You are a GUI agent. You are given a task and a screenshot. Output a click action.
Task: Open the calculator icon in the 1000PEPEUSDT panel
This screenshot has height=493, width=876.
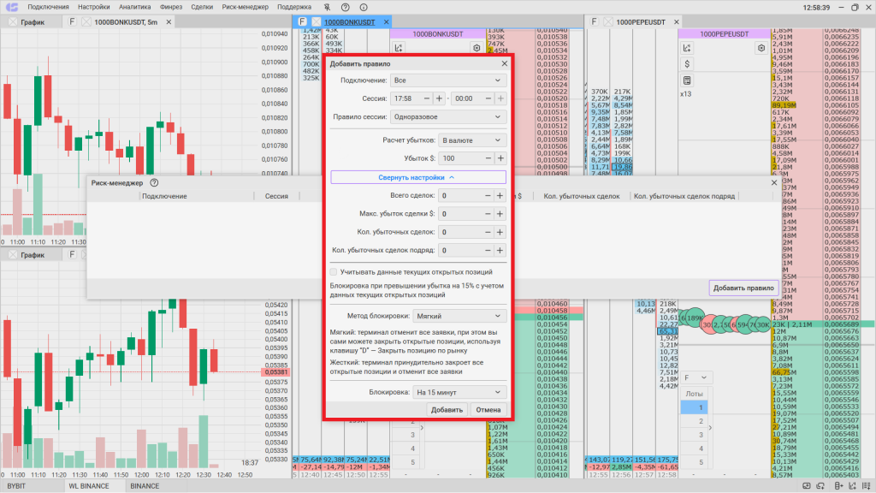click(687, 80)
